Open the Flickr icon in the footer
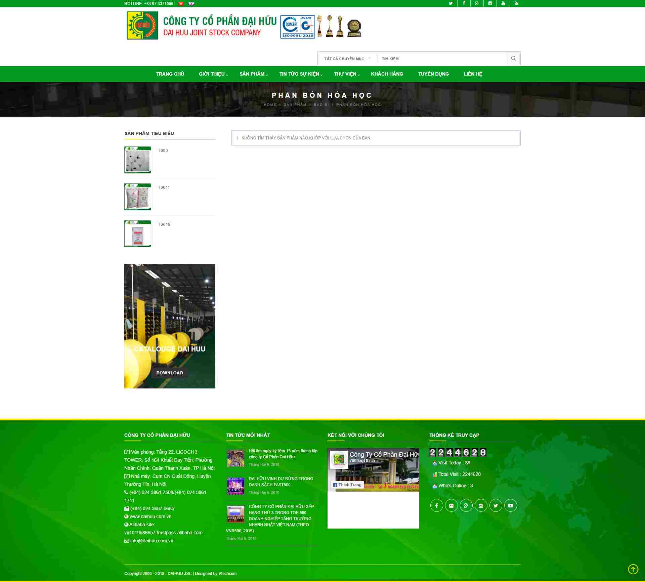645x582 pixels. pyautogui.click(x=451, y=505)
